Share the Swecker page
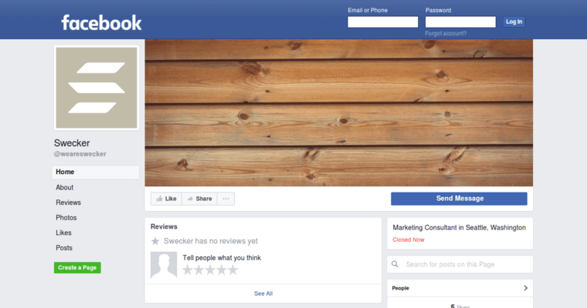 [199, 199]
